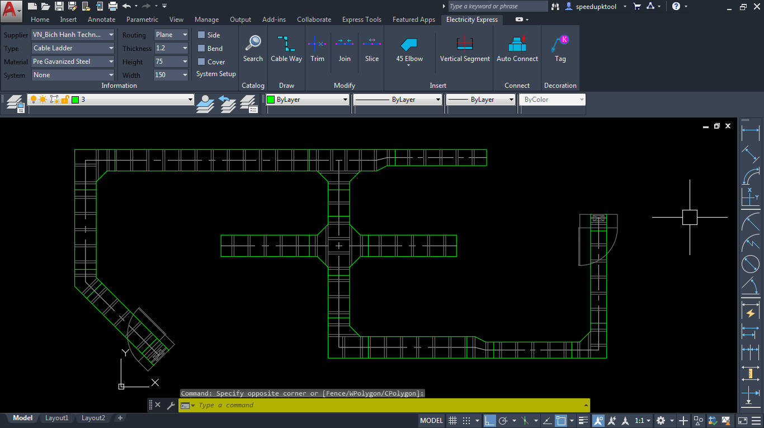Image resolution: width=764 pixels, height=428 pixels.
Task: Open the object color ByLayer swatch dropdown
Action: coord(307,100)
